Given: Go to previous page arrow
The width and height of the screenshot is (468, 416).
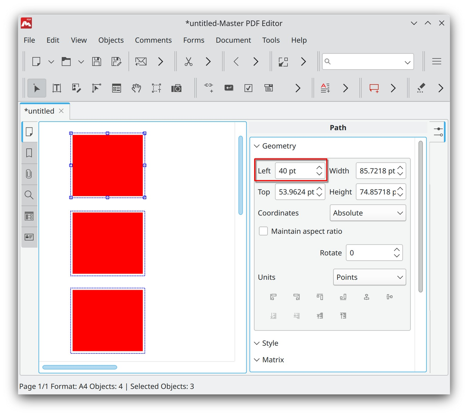Looking at the screenshot, I should (x=236, y=61).
